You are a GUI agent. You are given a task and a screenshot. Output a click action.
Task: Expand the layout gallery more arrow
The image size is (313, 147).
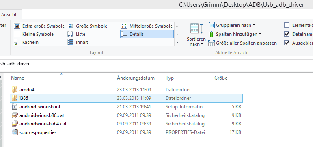(x=177, y=42)
